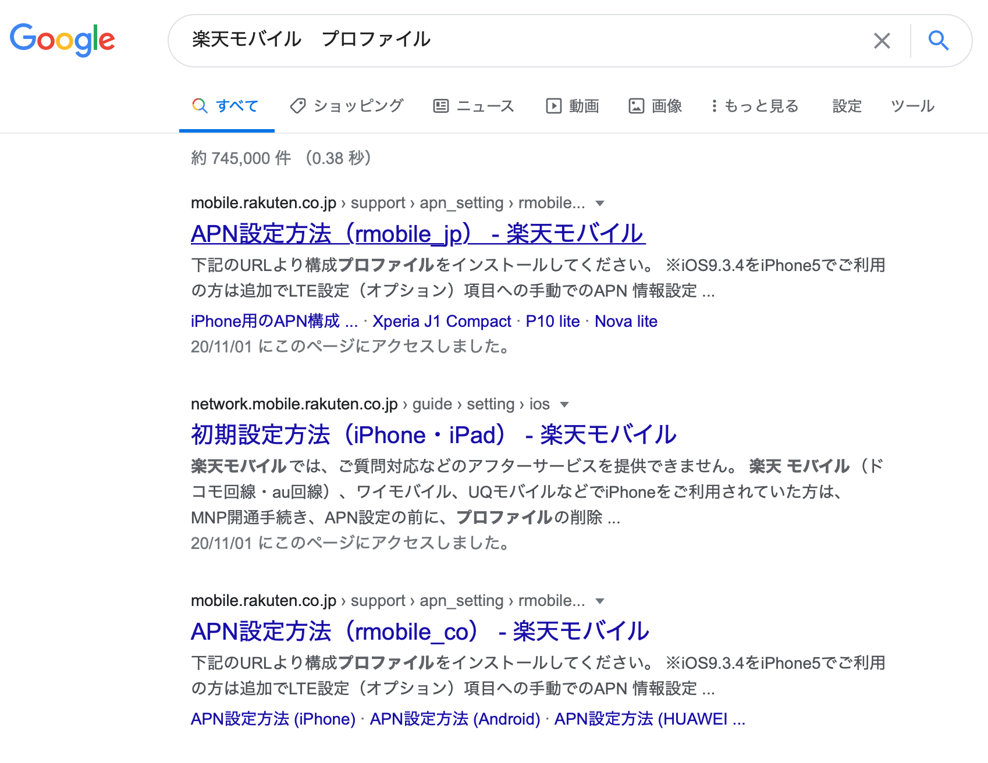Open the 画像 results tab

(655, 106)
